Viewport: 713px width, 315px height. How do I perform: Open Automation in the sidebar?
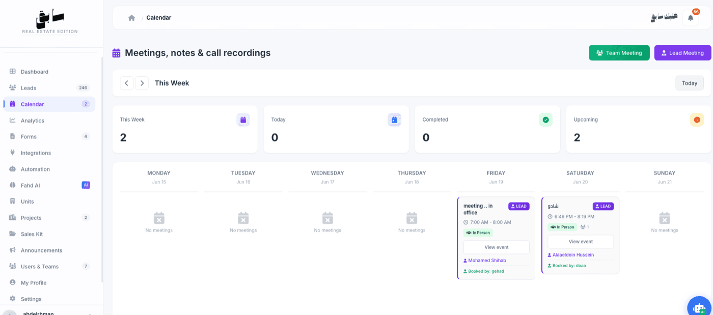[49, 169]
